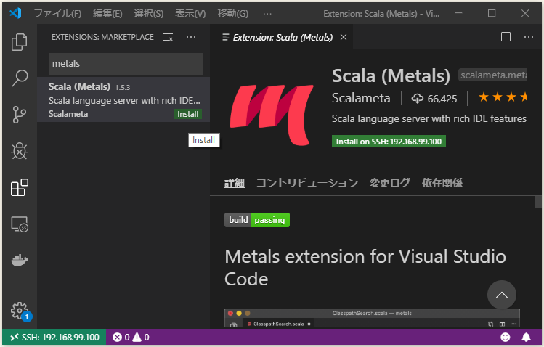This screenshot has width=544, height=347.
Task: Select the Extension: Scala (Metals) editor tab
Action: (x=282, y=37)
